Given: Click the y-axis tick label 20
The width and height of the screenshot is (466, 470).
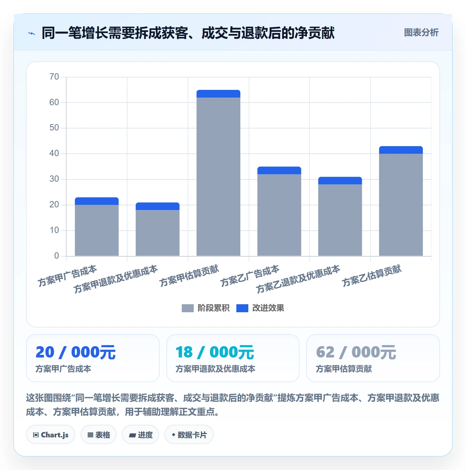Looking at the screenshot, I should click(x=54, y=205).
